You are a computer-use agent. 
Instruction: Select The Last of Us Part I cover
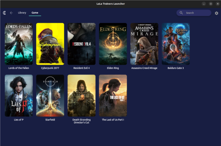tap(113, 95)
